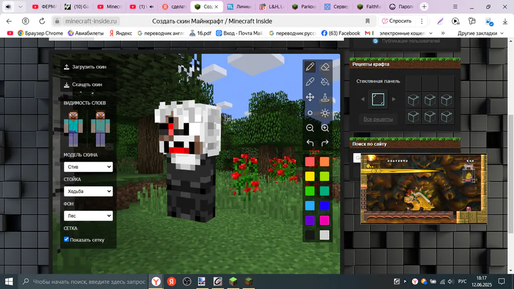Click the Спросить assistant button

click(397, 21)
